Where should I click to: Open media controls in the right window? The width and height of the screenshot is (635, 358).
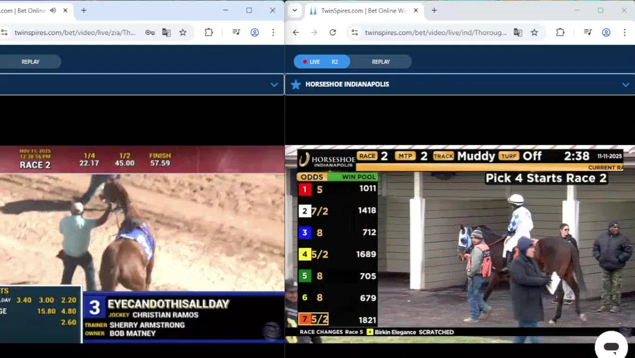(x=588, y=32)
